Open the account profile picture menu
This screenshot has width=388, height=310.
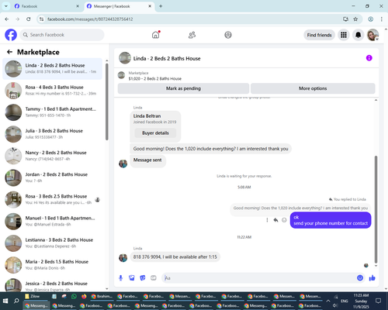(x=372, y=35)
